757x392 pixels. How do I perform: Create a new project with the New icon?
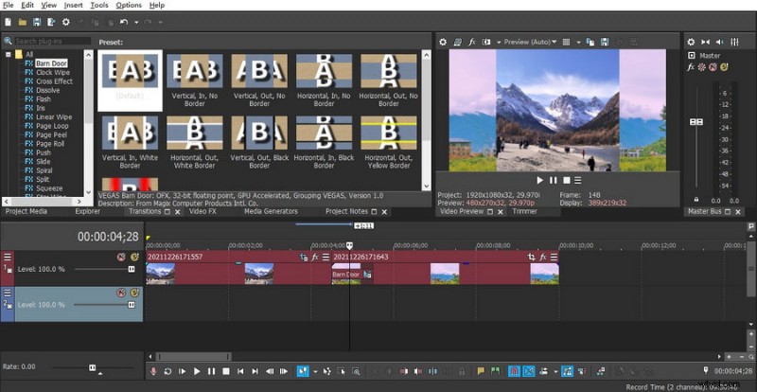click(x=9, y=22)
